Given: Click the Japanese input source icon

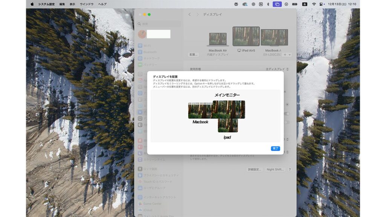Looking at the screenshot, I should (x=305, y=4).
